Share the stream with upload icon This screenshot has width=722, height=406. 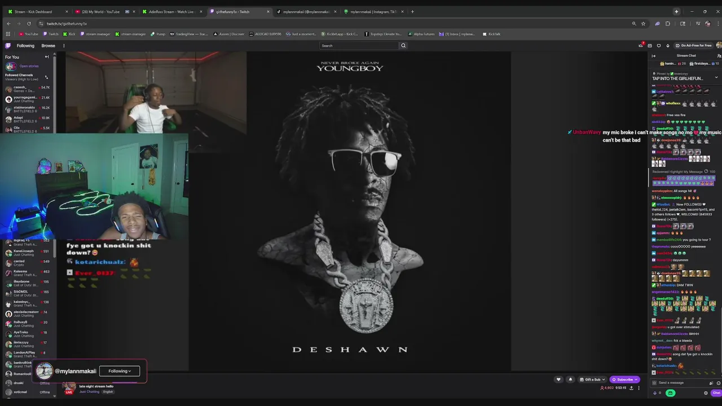[632, 388]
